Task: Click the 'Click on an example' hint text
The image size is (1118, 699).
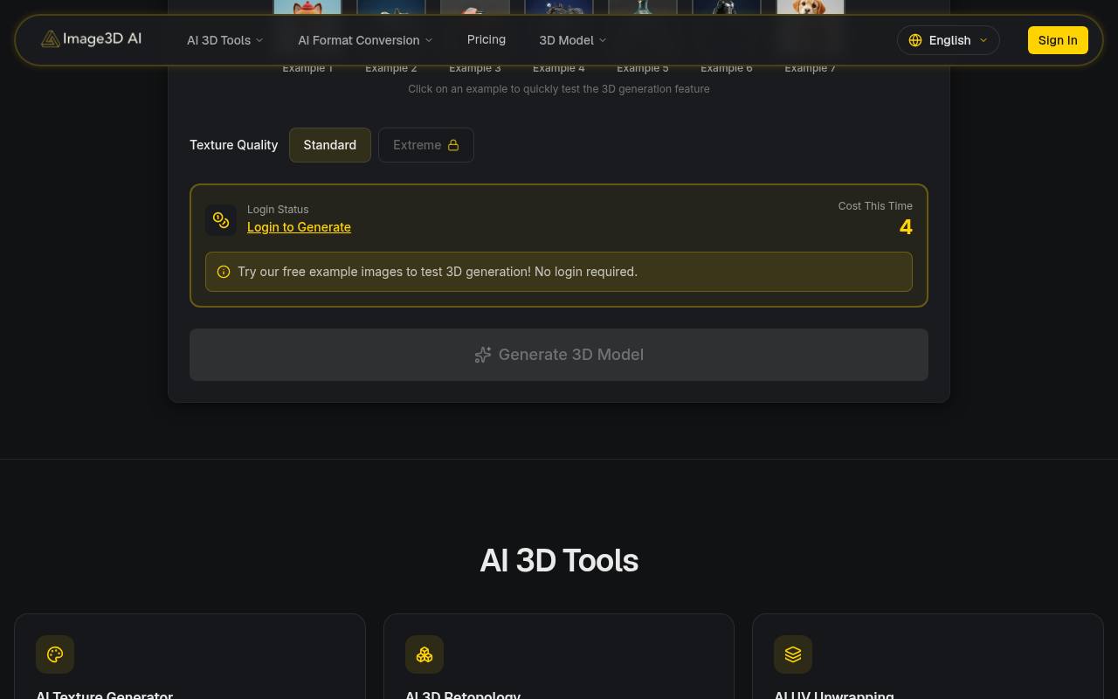Action: pyautogui.click(x=559, y=89)
